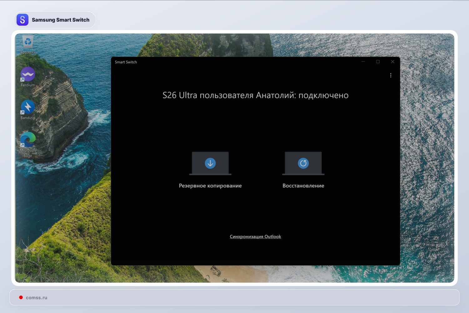Select the Ferdium desktop shortcut icon
Image resolution: width=469 pixels, height=313 pixels.
(x=28, y=74)
